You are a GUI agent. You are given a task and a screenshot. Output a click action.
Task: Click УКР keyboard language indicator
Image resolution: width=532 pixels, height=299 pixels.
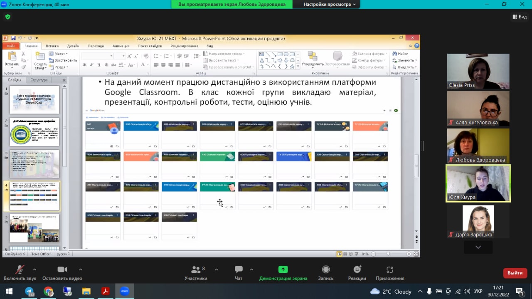478,291
